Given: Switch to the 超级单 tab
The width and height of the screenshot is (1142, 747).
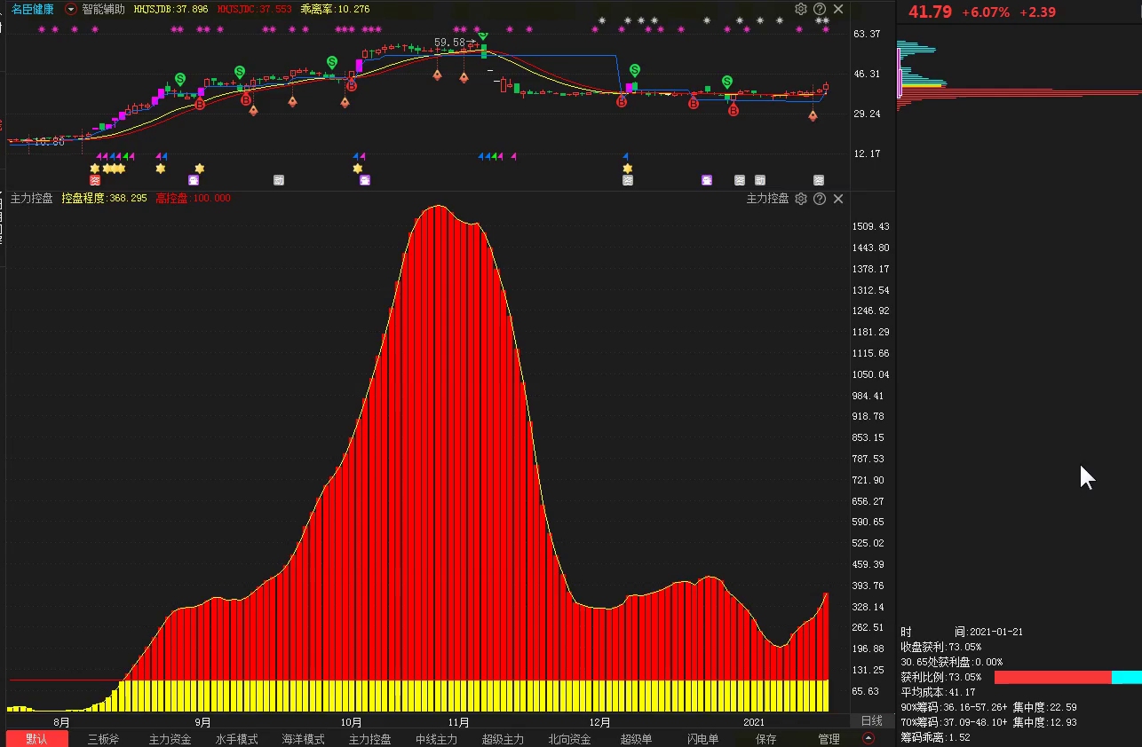Looking at the screenshot, I should click(x=636, y=739).
